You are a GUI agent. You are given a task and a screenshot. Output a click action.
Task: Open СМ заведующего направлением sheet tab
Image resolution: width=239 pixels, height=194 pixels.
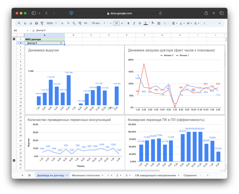[x=155, y=175]
